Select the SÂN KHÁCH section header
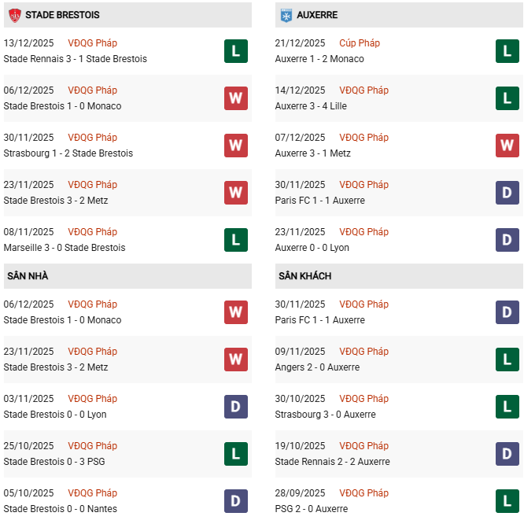Viewport: 524px width, 520px height. pyautogui.click(x=304, y=276)
